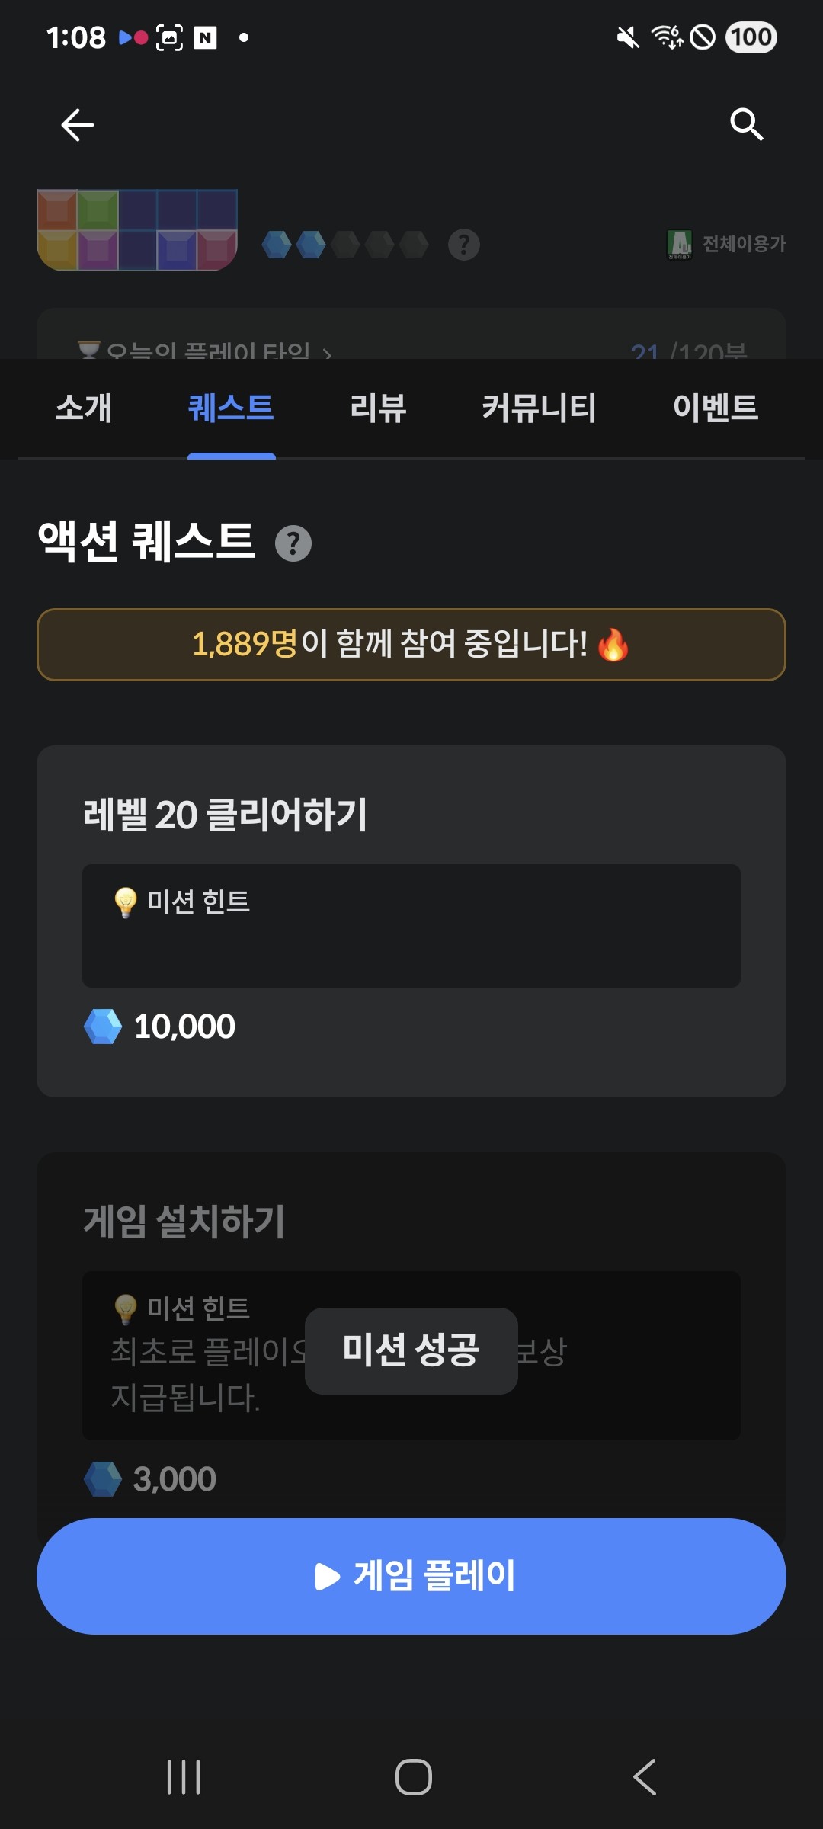This screenshot has width=823, height=1829.
Task: Switch to the 리뷰 tab
Action: (x=378, y=408)
